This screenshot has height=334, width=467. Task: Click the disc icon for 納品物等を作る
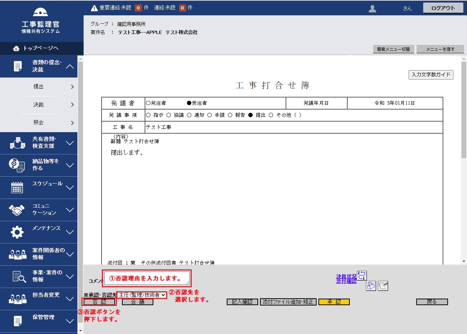point(17,165)
